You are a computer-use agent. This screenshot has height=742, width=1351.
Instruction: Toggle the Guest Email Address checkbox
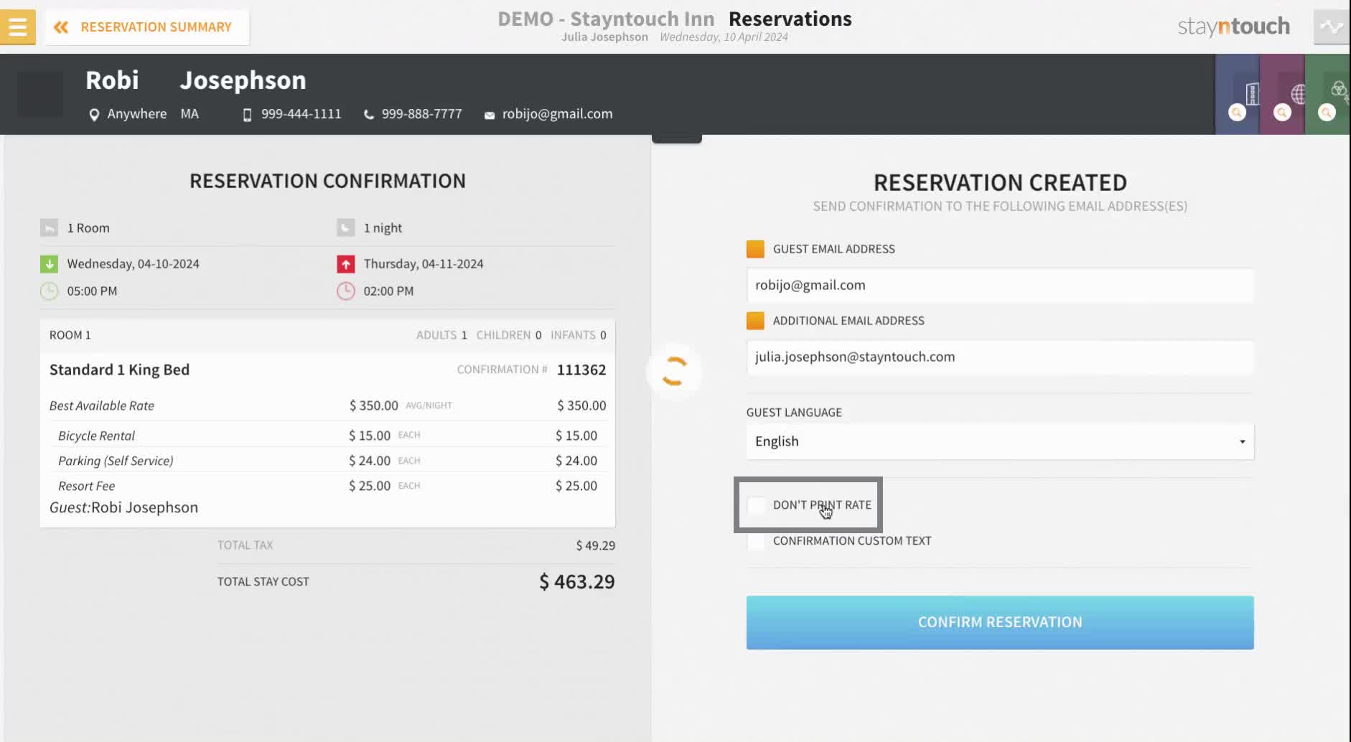(x=755, y=249)
